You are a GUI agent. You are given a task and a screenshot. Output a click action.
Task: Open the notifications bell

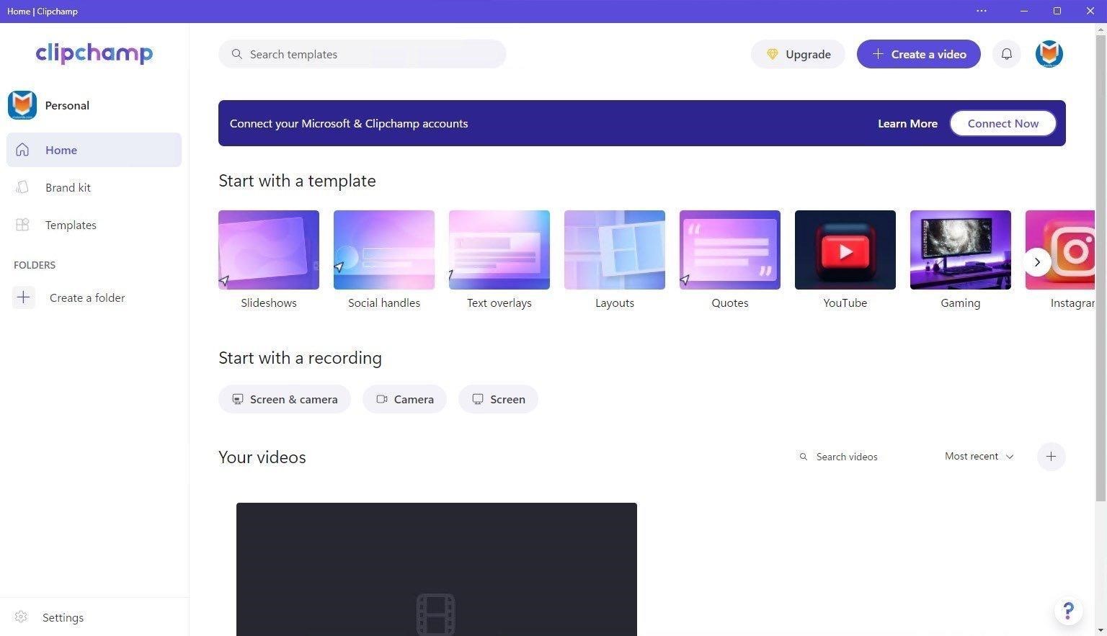pyautogui.click(x=1007, y=54)
